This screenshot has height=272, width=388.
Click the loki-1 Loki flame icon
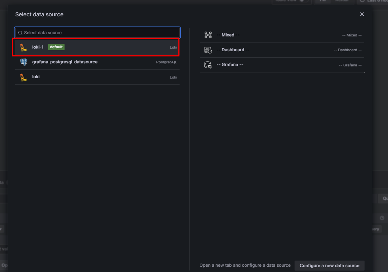24,47
